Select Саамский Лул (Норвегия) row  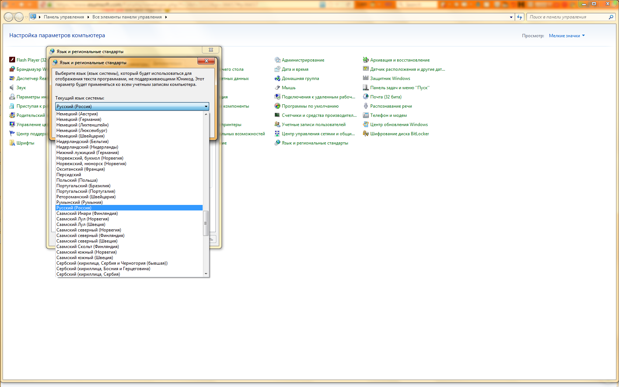point(129,219)
